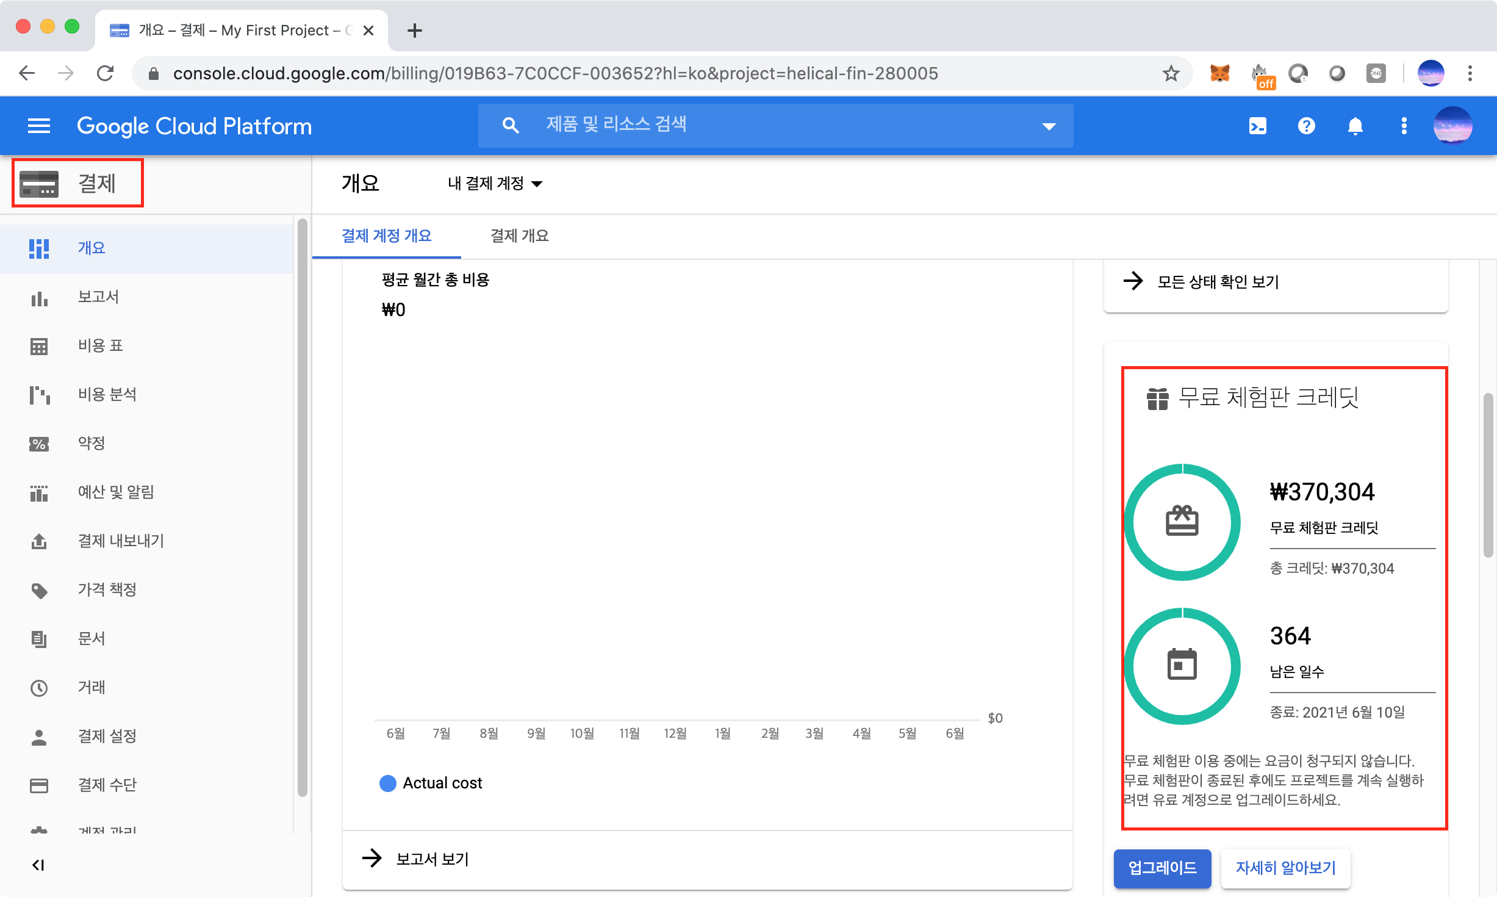Viewport: 1497px width, 897px height.
Task: Select 예산 및 알림 in sidebar
Action: click(x=115, y=492)
